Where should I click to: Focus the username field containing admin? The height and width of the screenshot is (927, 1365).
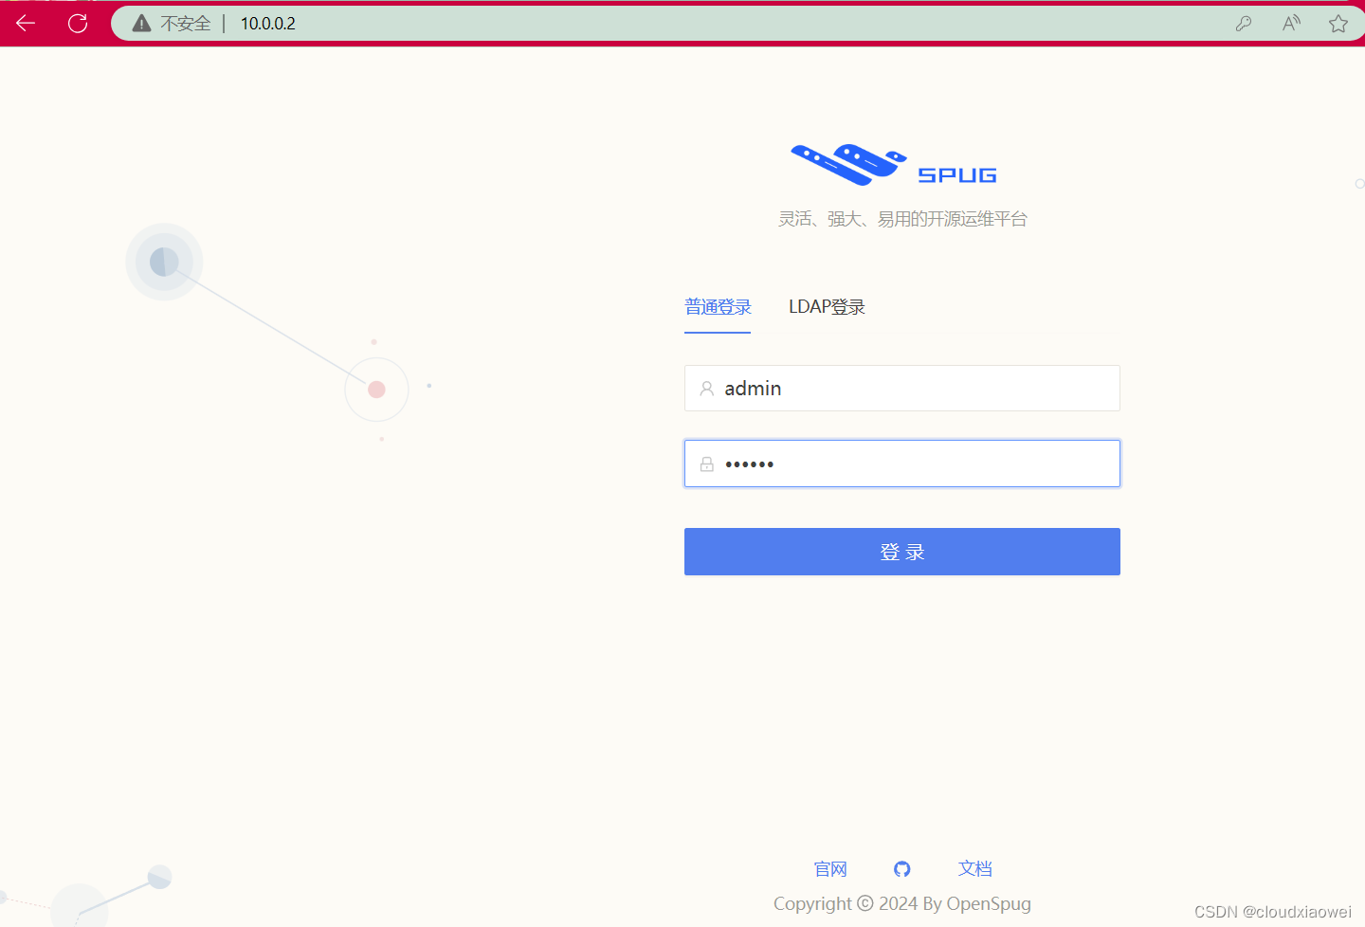[x=902, y=389]
